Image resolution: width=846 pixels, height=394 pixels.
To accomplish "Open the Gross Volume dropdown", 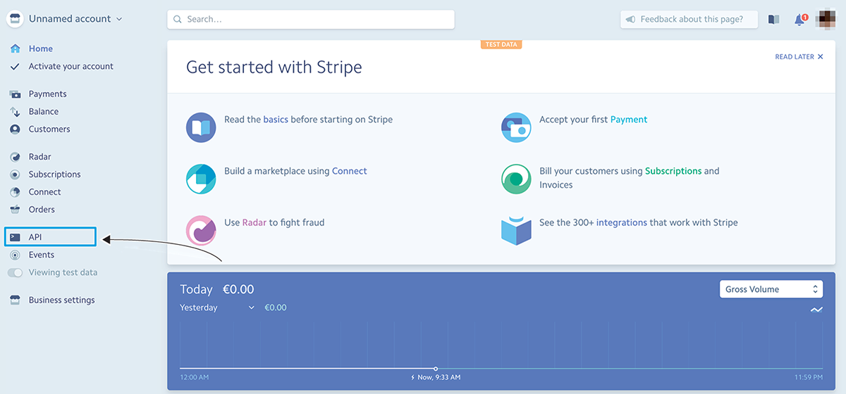I will (x=771, y=289).
